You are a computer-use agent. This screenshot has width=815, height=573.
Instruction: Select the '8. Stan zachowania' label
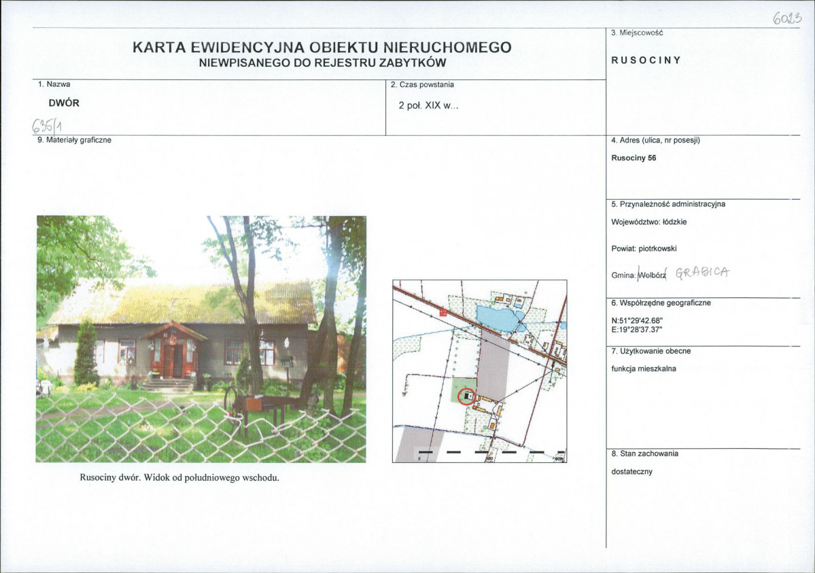pos(644,453)
